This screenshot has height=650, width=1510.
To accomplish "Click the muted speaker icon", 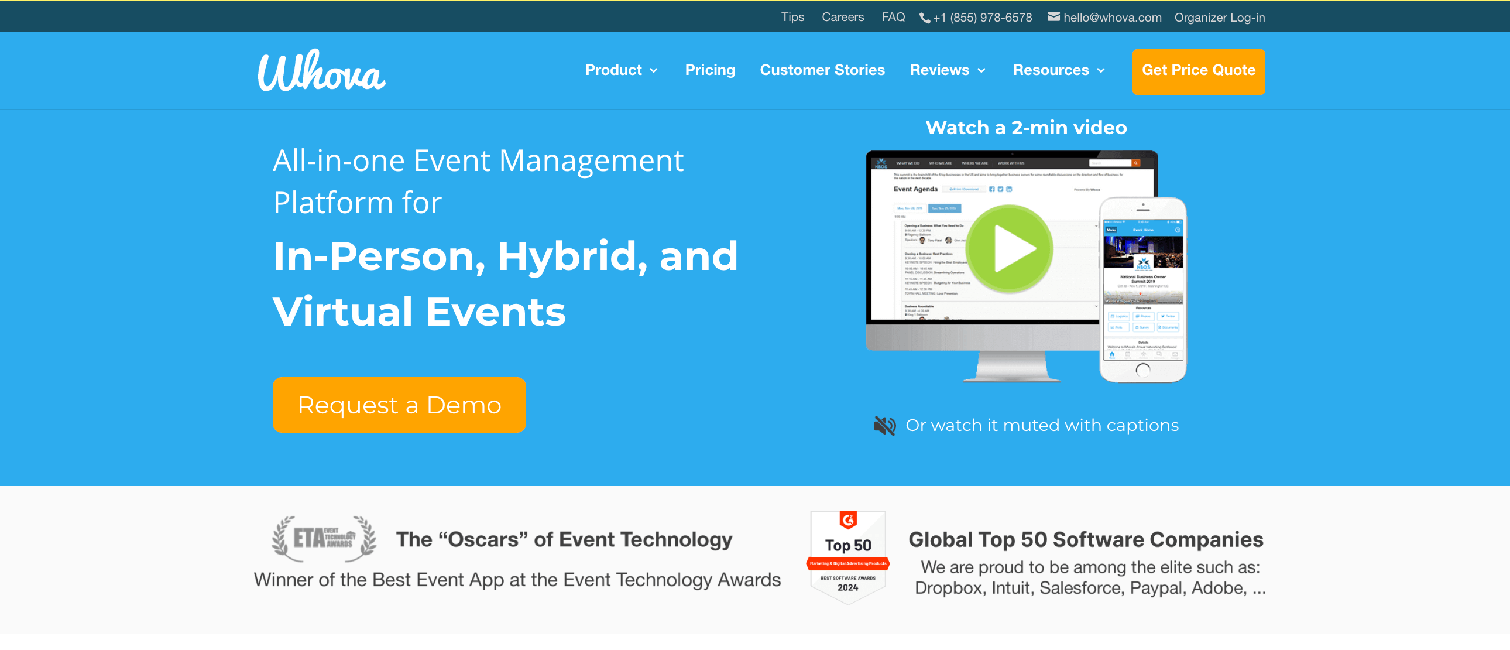I will [884, 425].
